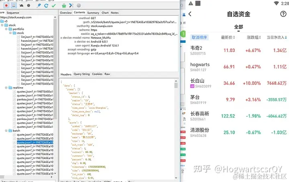The height and width of the screenshot is (182, 289).
Task: Sort by 最新价 column header
Action: click(x=228, y=38)
